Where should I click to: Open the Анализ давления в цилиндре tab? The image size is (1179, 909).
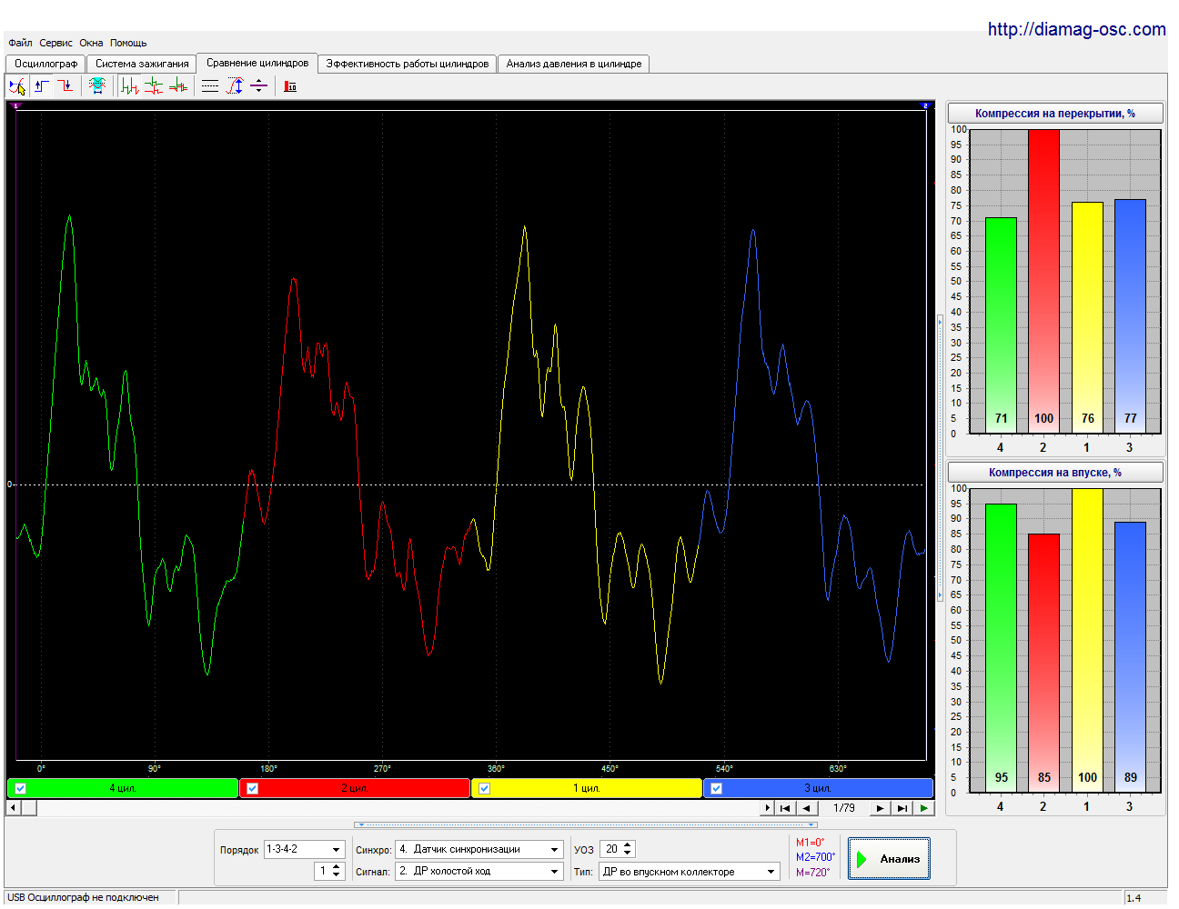[x=574, y=64]
